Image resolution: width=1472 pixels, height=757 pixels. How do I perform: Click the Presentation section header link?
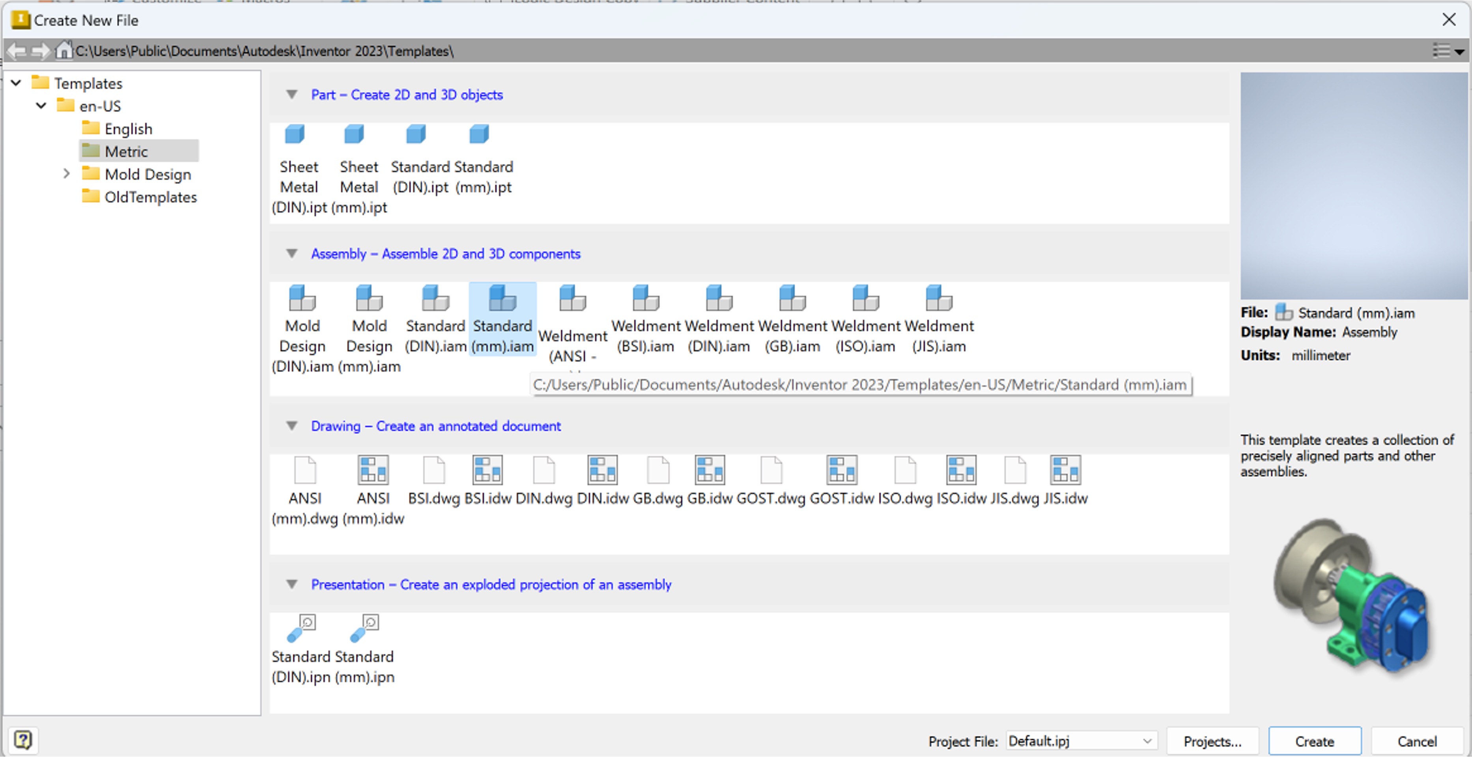(491, 585)
